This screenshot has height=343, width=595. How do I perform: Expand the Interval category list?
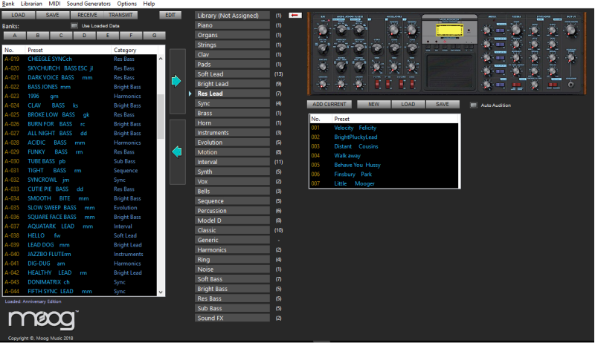click(x=228, y=161)
